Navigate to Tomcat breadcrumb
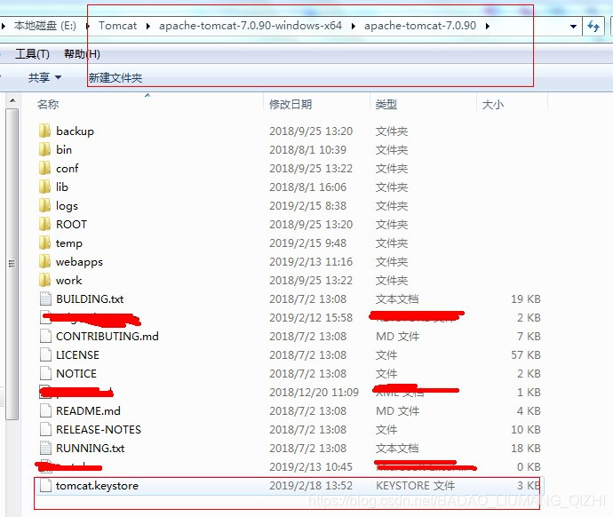 (x=117, y=26)
